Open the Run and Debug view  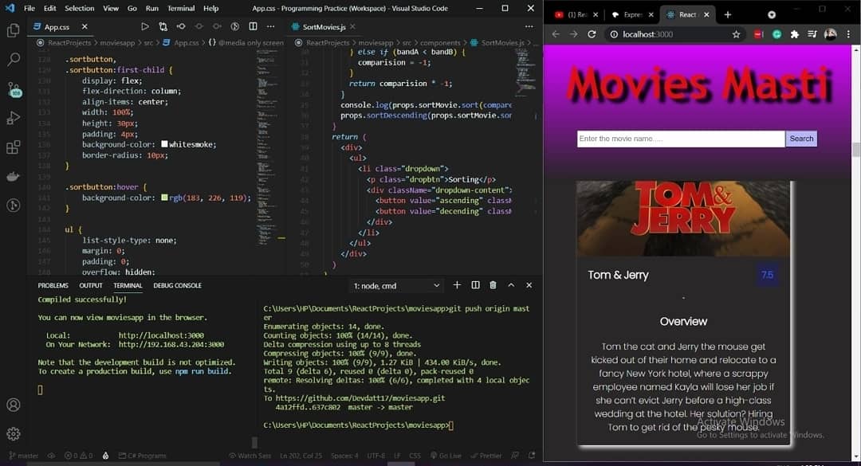pos(14,118)
